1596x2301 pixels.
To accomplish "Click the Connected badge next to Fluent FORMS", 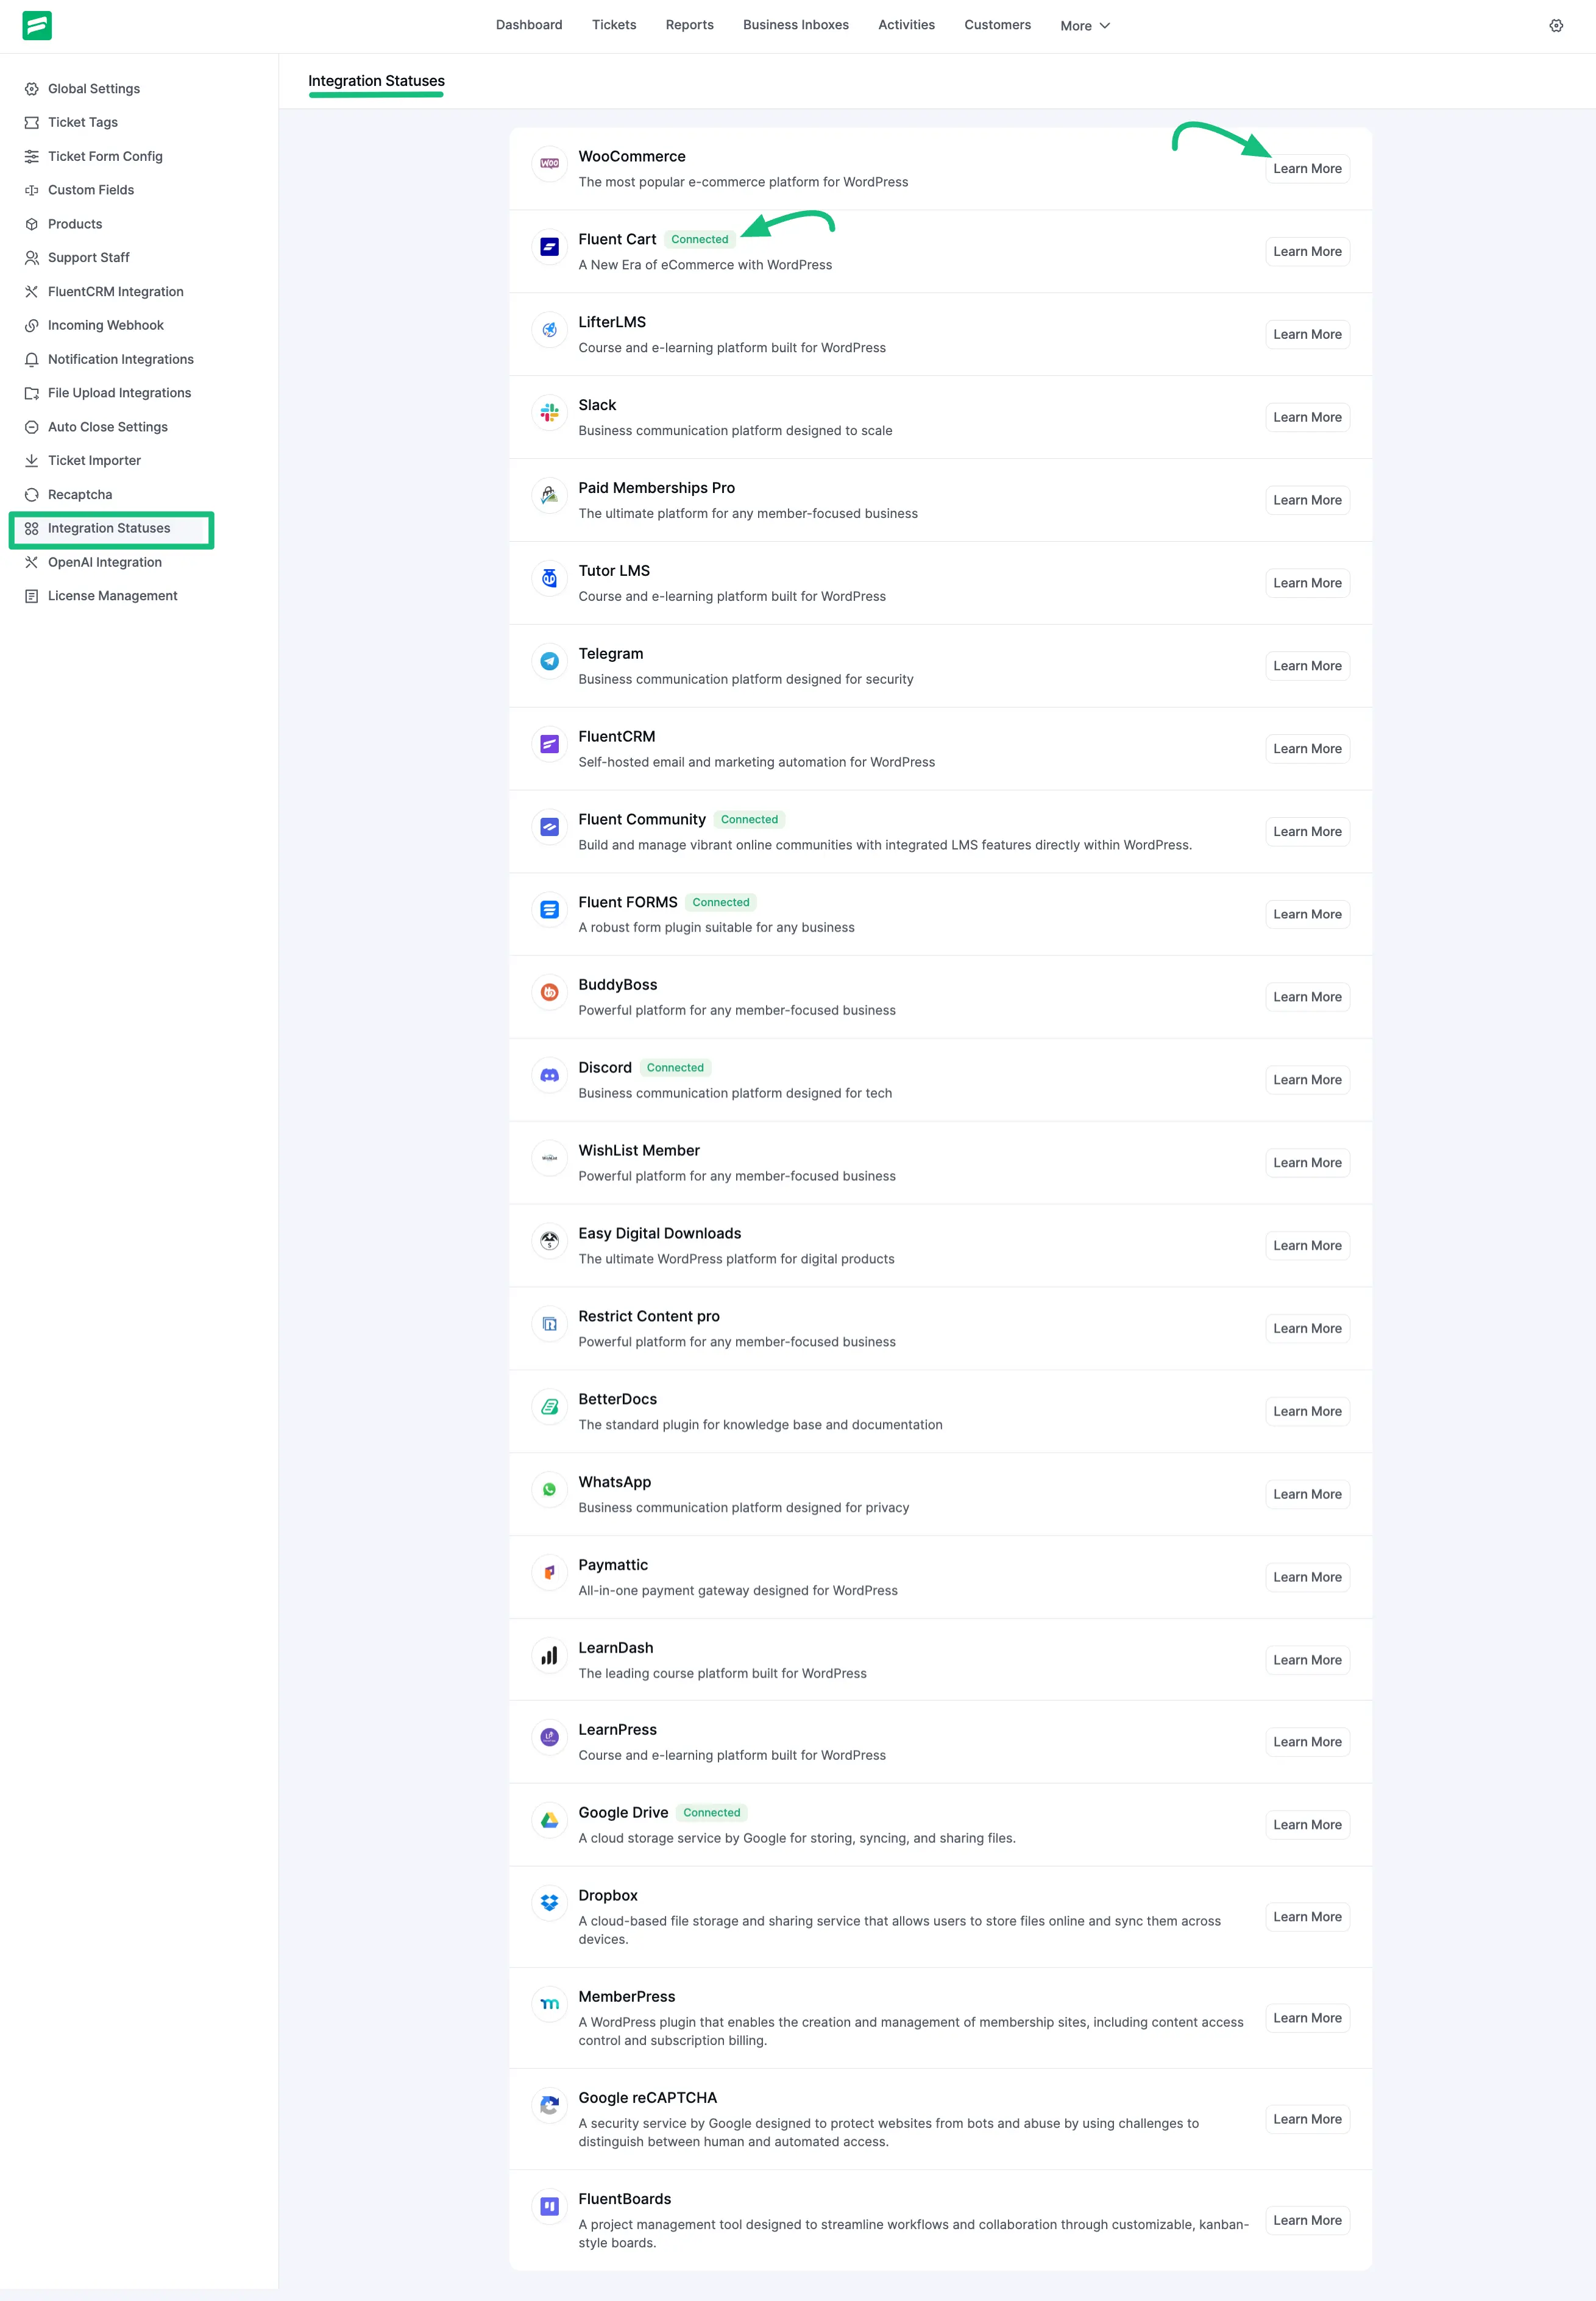I will (x=720, y=902).
